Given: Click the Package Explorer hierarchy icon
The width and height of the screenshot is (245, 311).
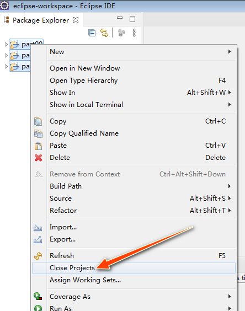Looking at the screenshot, I should pyautogui.click(x=7, y=20).
